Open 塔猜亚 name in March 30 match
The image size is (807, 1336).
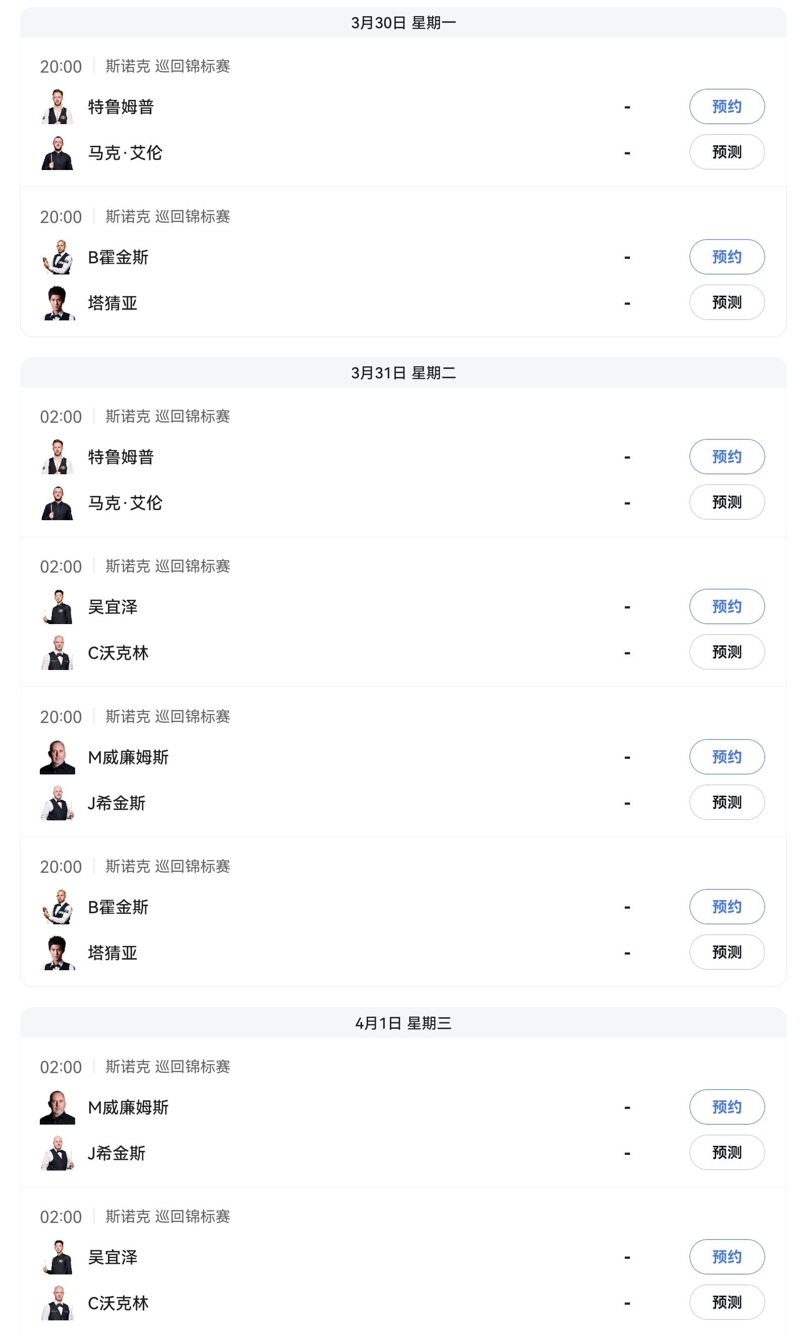(x=113, y=303)
